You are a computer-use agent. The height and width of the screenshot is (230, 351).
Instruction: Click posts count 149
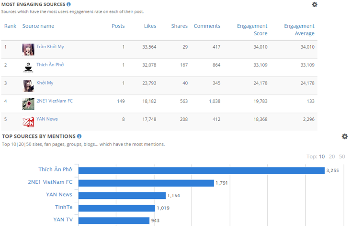121,101
